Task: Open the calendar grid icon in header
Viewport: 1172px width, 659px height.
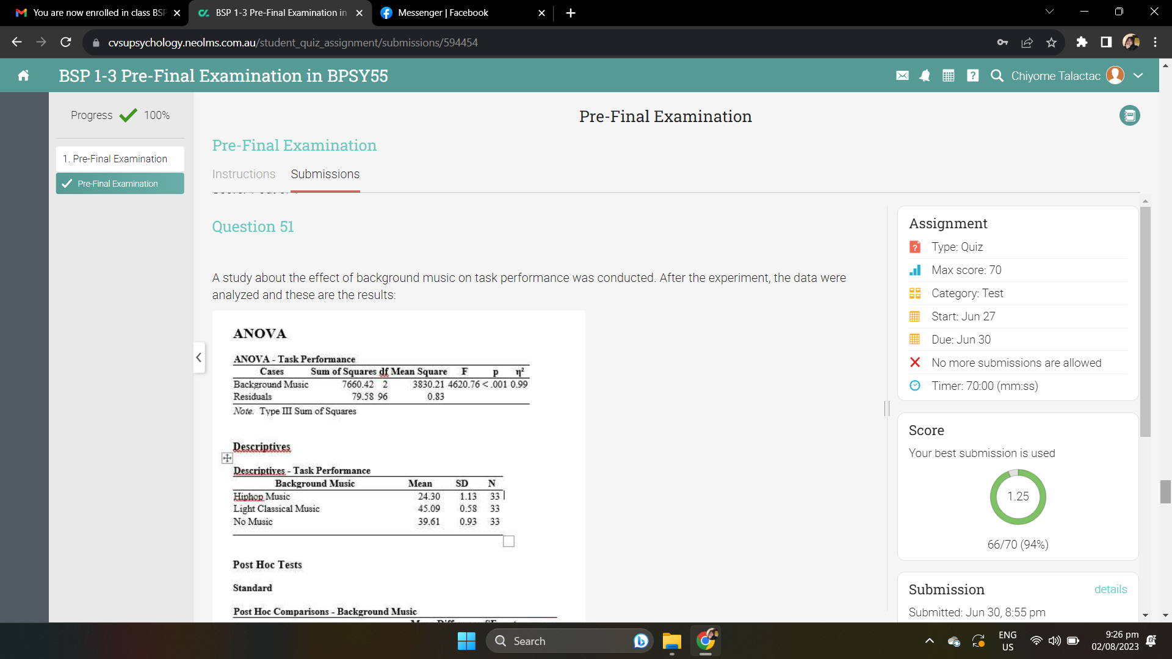Action: click(x=948, y=76)
